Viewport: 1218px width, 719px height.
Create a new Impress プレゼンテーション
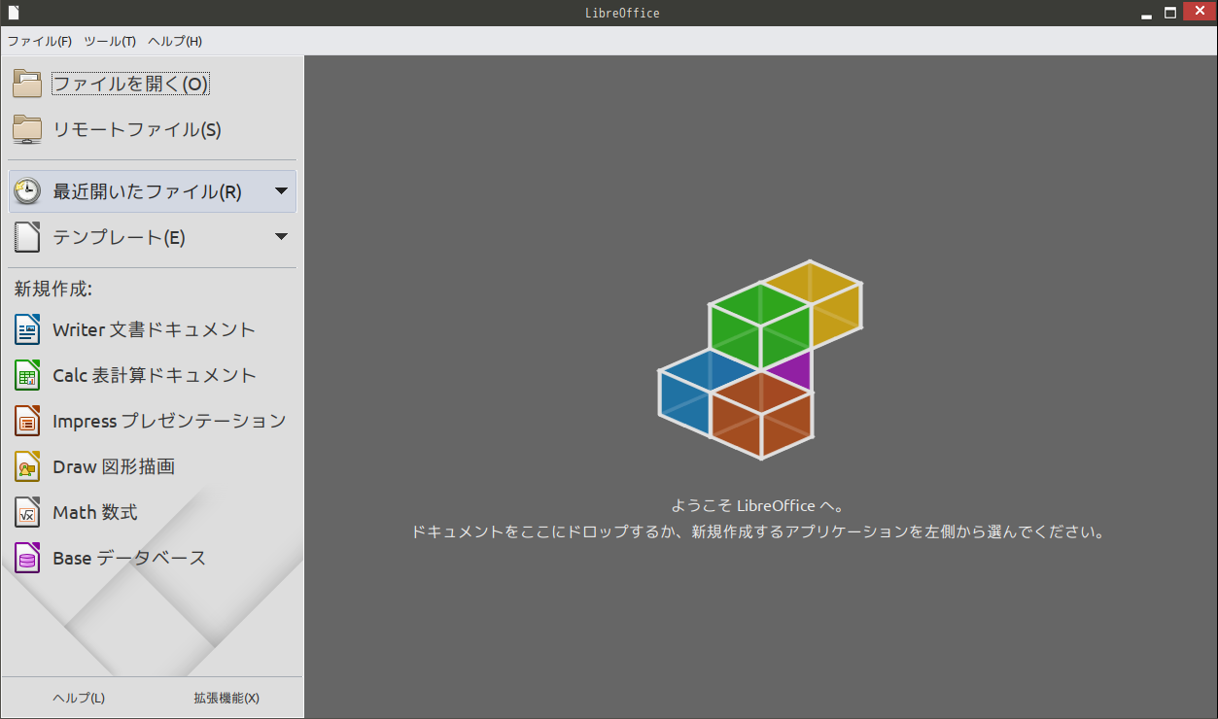click(152, 422)
